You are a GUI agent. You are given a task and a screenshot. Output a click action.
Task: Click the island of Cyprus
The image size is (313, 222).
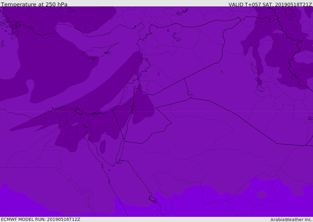[x=98, y=52]
